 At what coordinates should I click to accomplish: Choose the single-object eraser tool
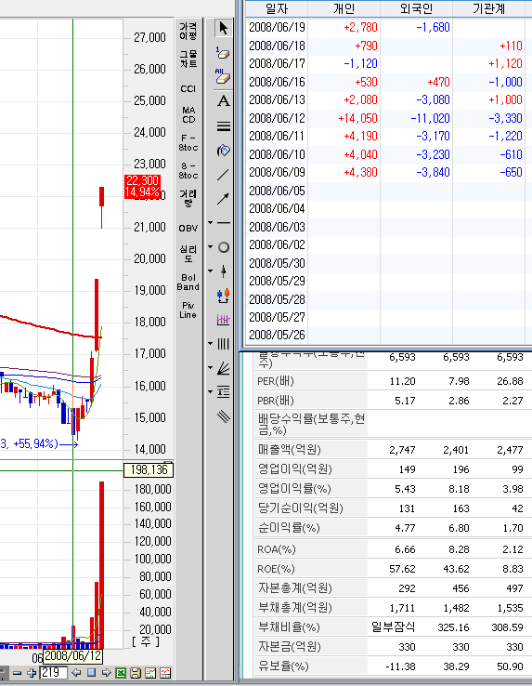[224, 53]
